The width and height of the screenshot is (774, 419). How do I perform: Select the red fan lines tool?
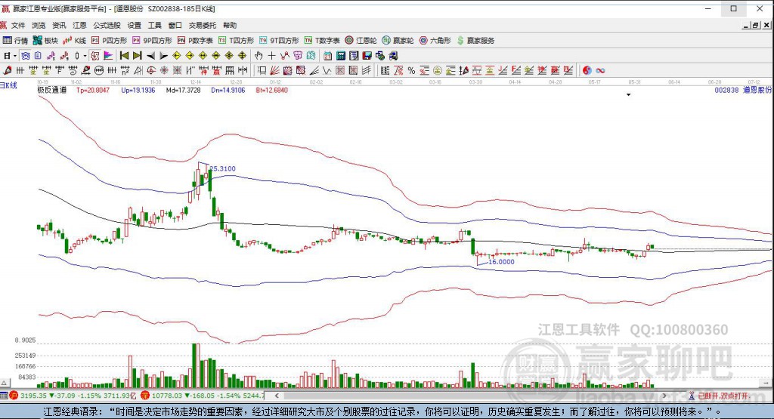click(x=275, y=70)
